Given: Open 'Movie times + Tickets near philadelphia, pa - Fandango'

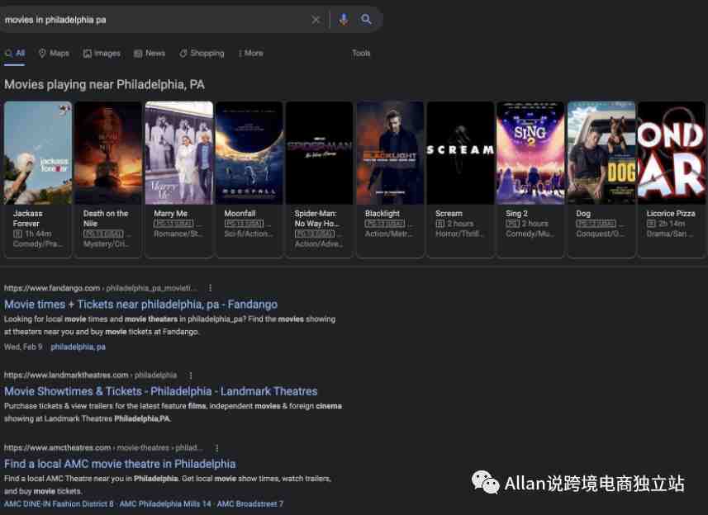Looking at the screenshot, I should click(141, 305).
